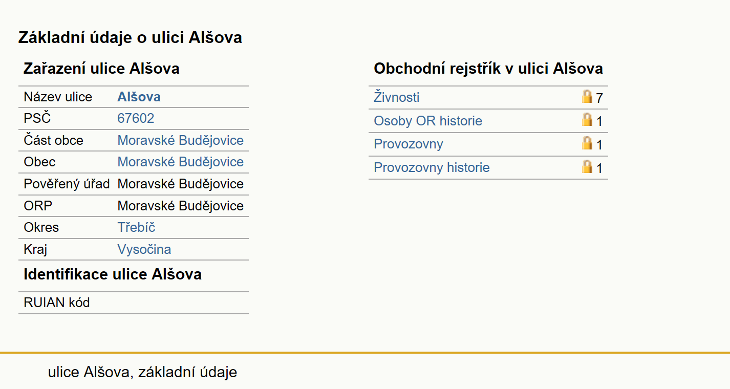Viewport: 730px width, 389px height.
Task: Open Osoby OR historie link
Action: (428, 121)
